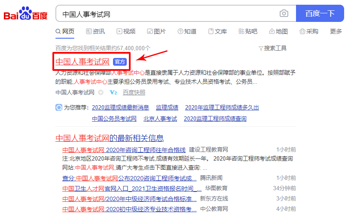The height and width of the screenshot is (222, 351).
Task: Open 中国人事考试网的最新相关信息 heading link
Action: (x=110, y=138)
